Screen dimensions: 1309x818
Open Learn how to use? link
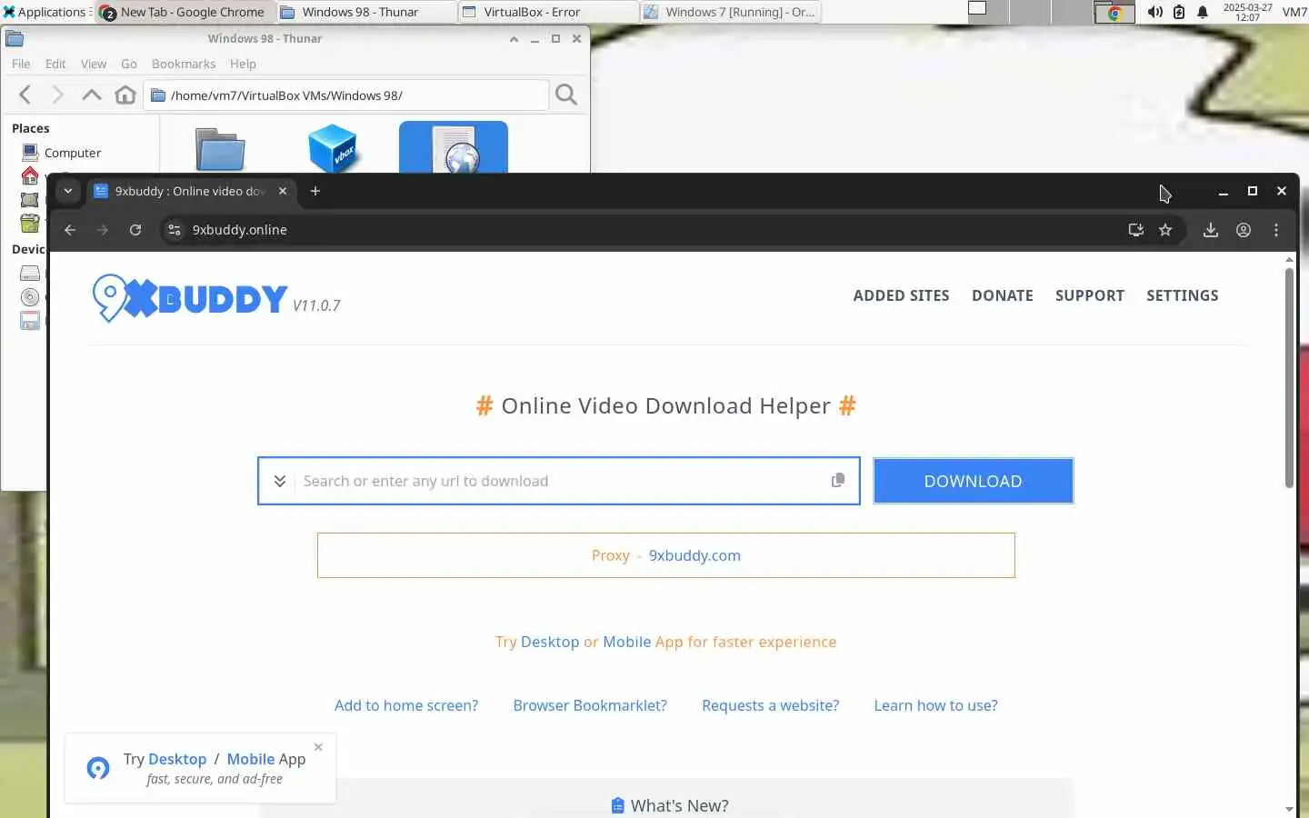[935, 705]
